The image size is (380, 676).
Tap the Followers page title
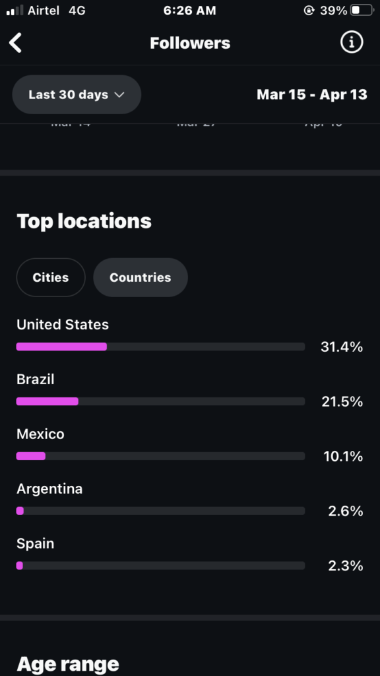click(x=190, y=43)
